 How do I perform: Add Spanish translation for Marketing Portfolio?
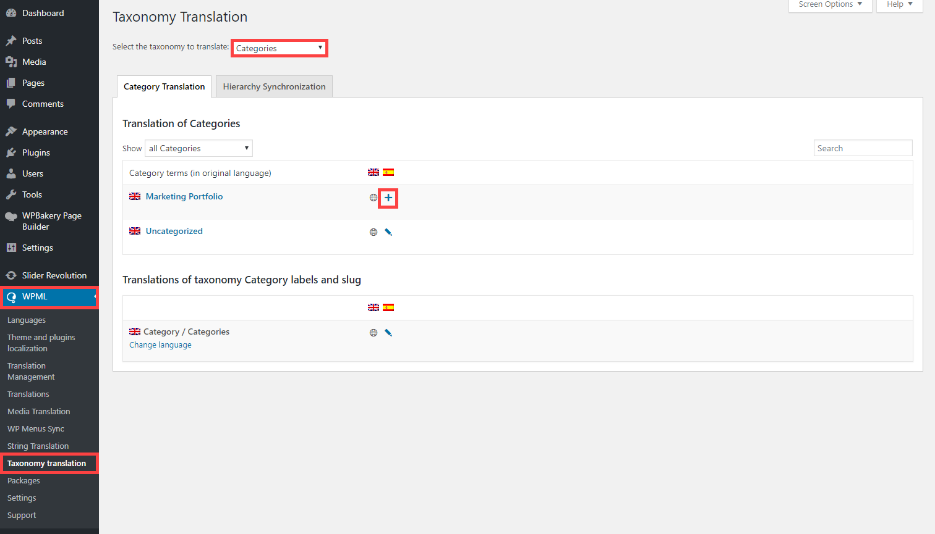[x=388, y=198]
